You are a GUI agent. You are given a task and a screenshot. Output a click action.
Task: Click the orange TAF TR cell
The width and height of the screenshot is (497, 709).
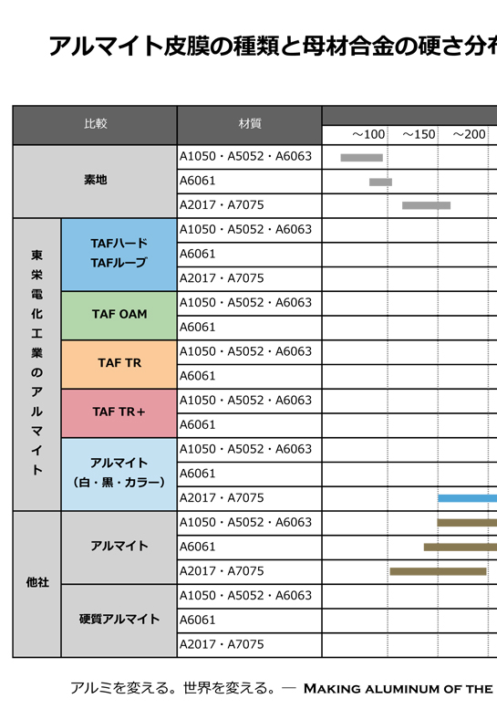(119, 364)
